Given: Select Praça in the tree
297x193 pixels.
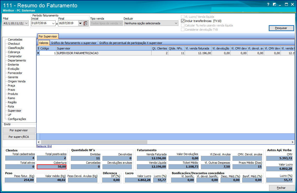Looking at the screenshot, I should coord(11,86).
